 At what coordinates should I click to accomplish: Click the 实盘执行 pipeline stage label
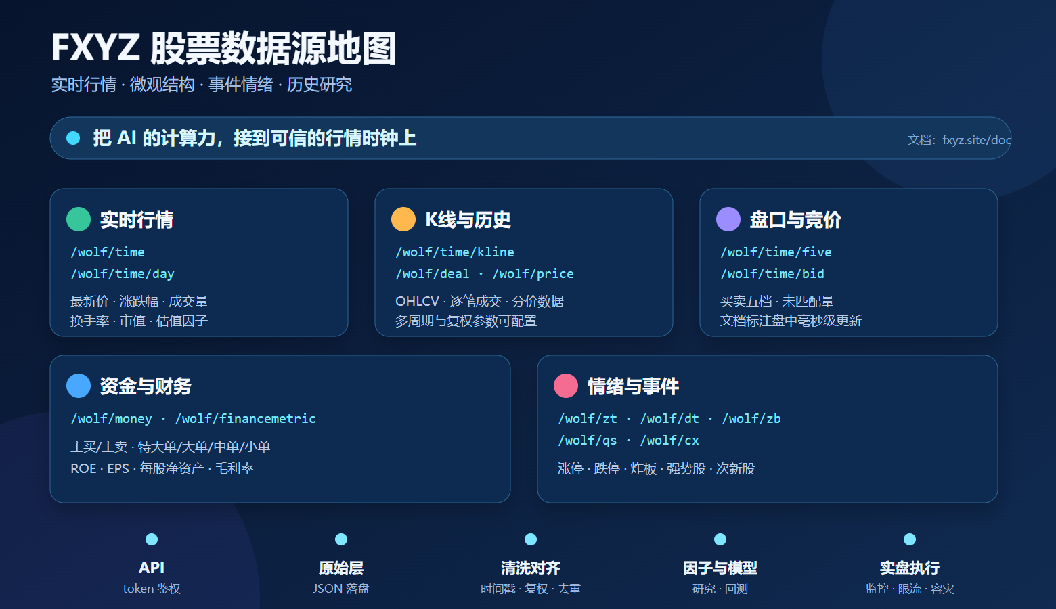(910, 568)
